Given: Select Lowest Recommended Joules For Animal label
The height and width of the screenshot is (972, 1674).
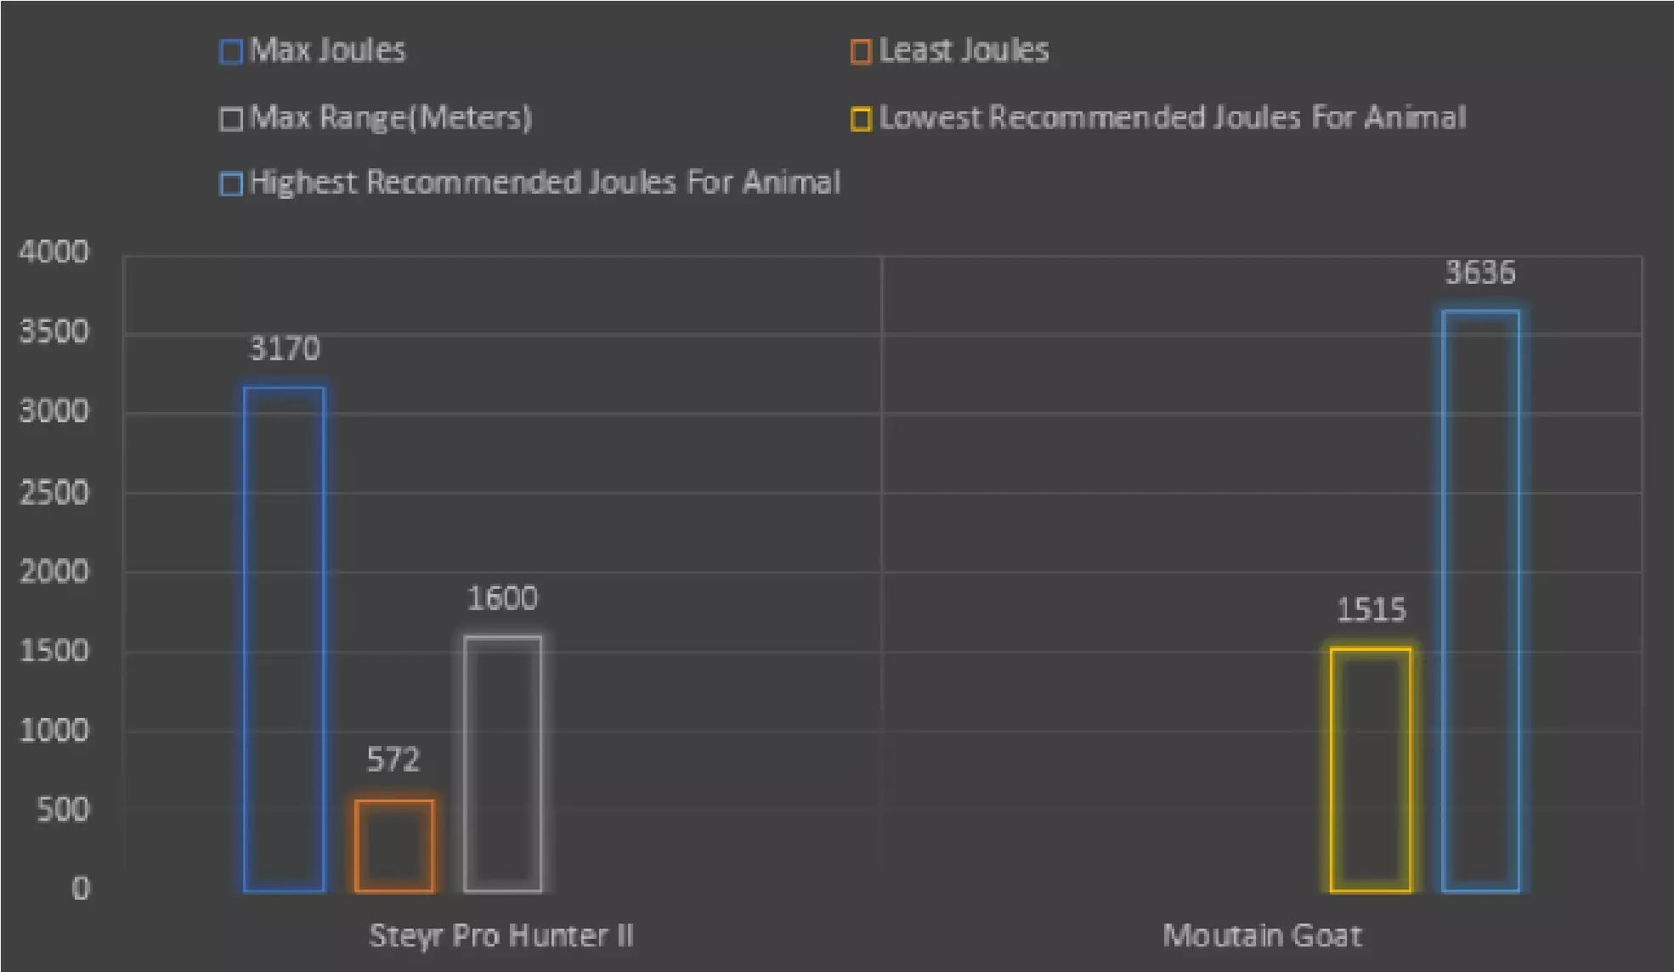Looking at the screenshot, I should click(x=1173, y=117).
